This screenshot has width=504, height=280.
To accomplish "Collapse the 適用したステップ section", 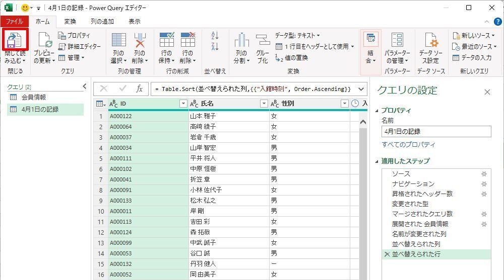I will (376, 161).
